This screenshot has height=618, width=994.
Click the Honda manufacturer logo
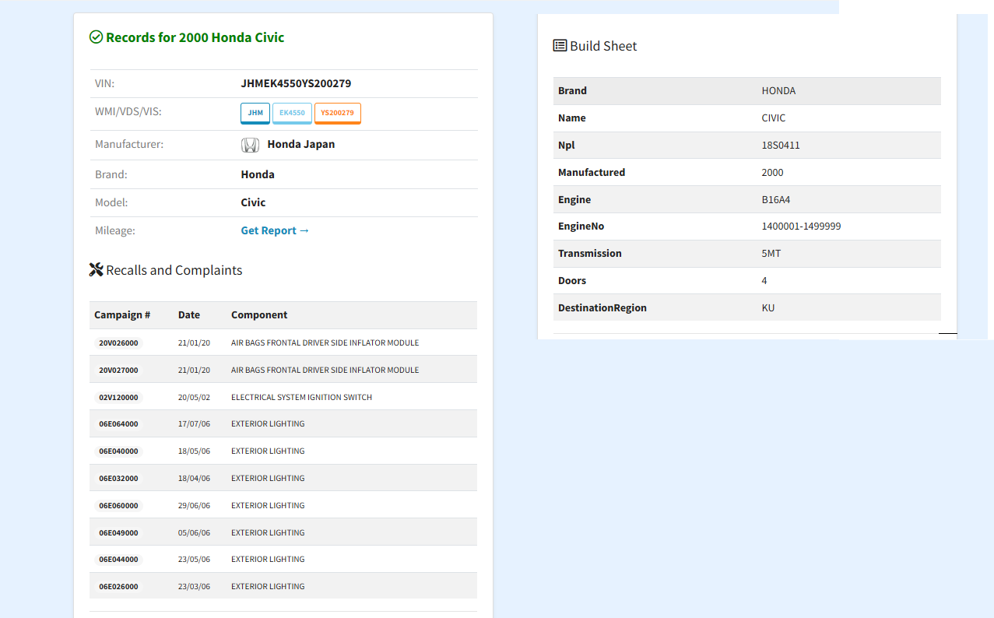tap(250, 145)
